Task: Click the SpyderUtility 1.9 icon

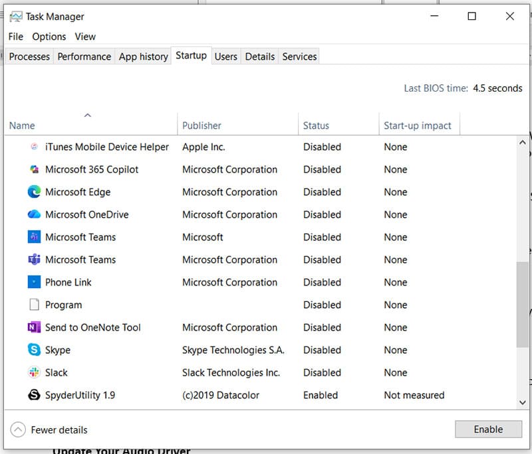Action: pyautogui.click(x=34, y=395)
